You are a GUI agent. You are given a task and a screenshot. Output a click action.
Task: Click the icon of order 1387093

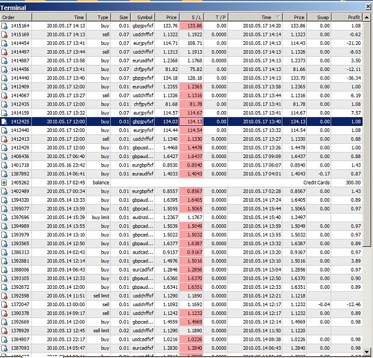(4, 348)
